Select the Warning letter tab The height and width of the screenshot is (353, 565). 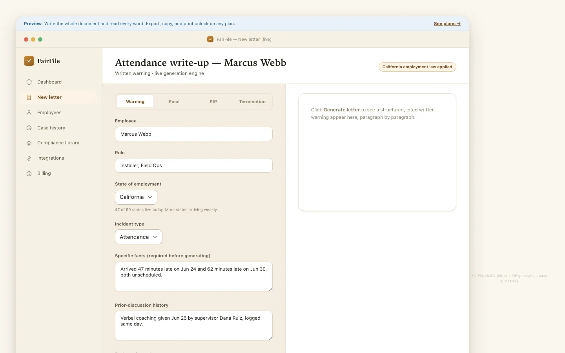pyautogui.click(x=135, y=102)
